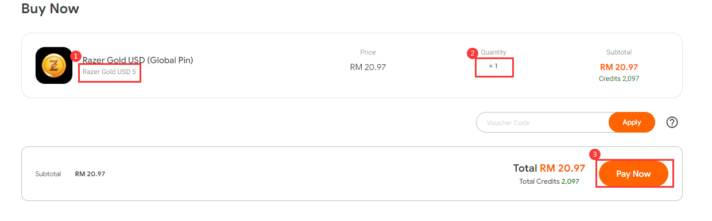Click the Razer Gold coin product icon
Screen dimensions: 712x221
click(x=54, y=65)
